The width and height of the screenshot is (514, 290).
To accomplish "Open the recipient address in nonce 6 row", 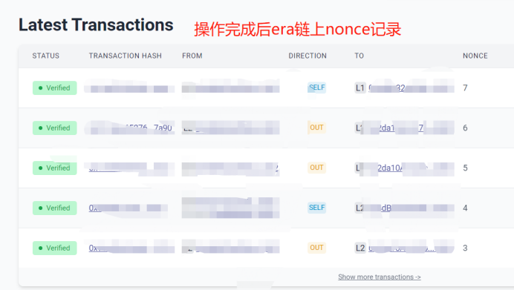I will [x=411, y=128].
